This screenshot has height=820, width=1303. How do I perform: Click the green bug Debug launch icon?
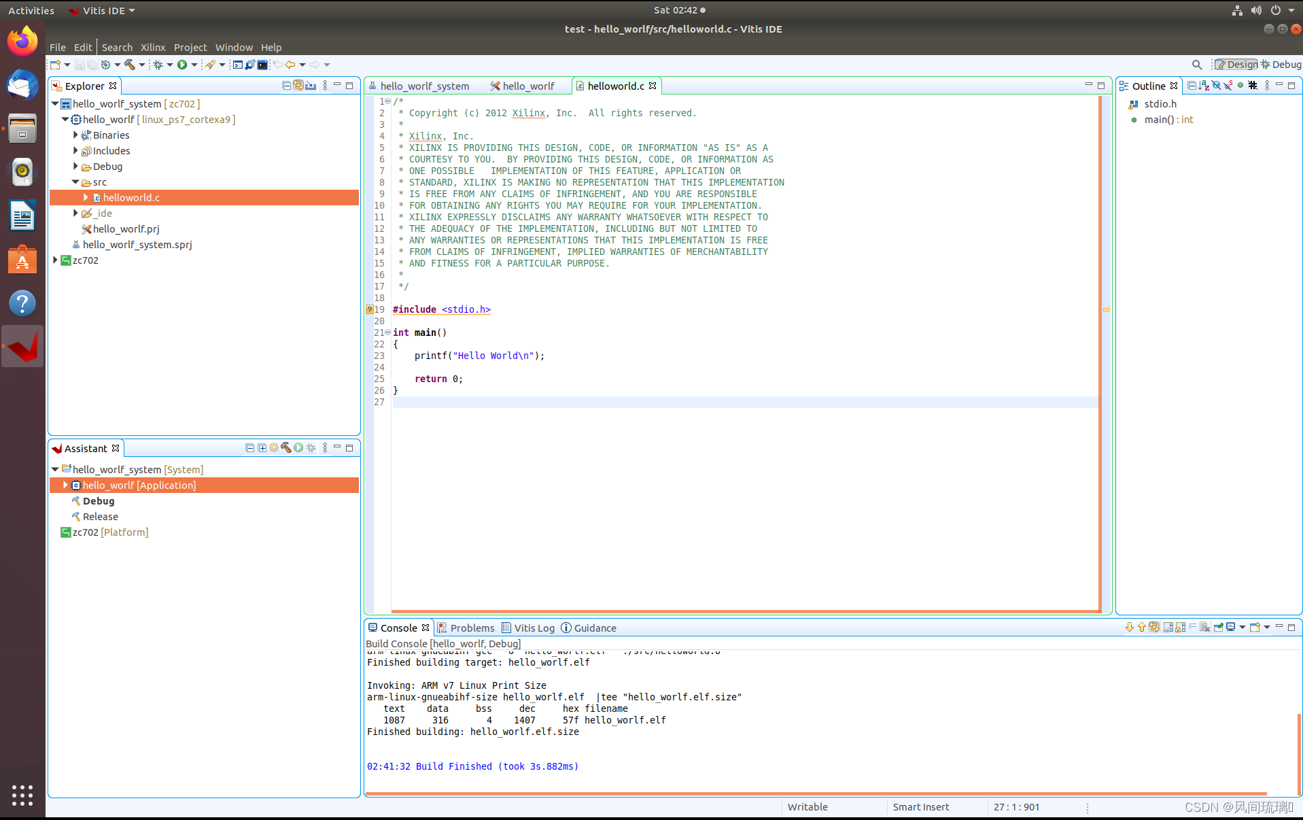pyautogui.click(x=158, y=65)
